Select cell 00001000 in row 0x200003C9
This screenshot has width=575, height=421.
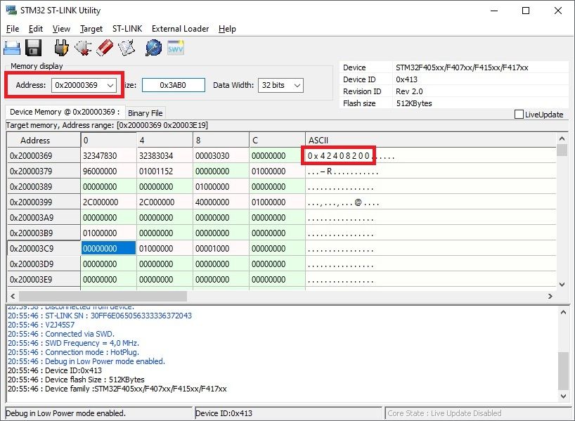221,248
